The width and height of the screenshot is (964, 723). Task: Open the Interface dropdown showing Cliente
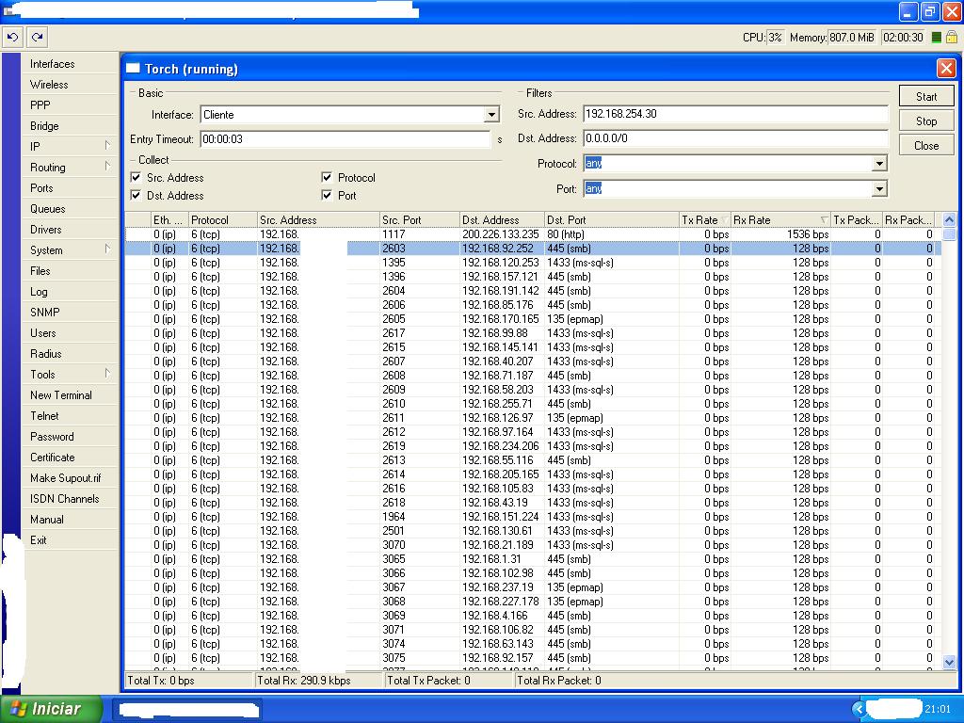click(x=491, y=115)
